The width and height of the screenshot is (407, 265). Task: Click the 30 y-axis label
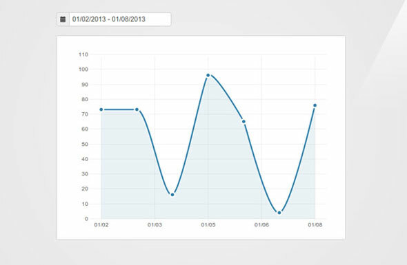click(x=85, y=174)
